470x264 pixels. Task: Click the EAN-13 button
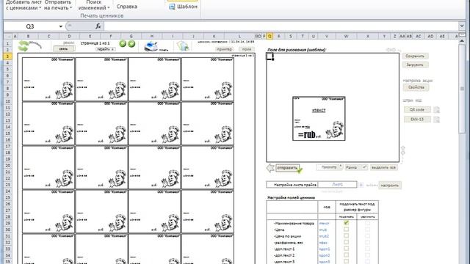tap(417, 119)
